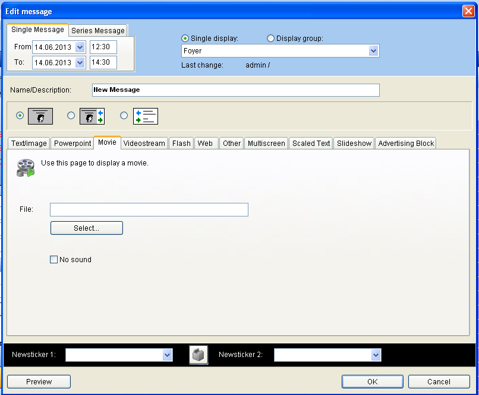
Task: Switch to the Series Message tab
Action: click(98, 30)
